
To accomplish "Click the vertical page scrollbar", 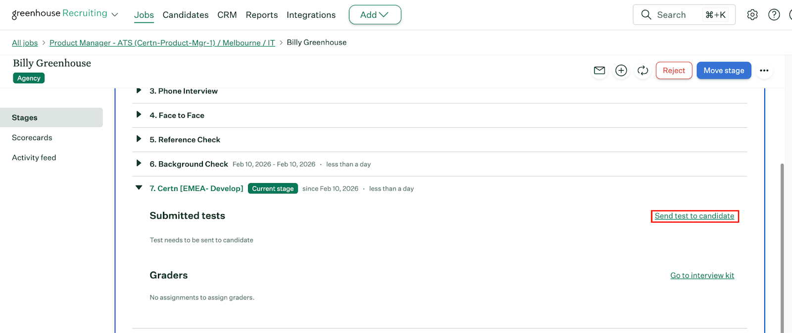I will [x=782, y=247].
